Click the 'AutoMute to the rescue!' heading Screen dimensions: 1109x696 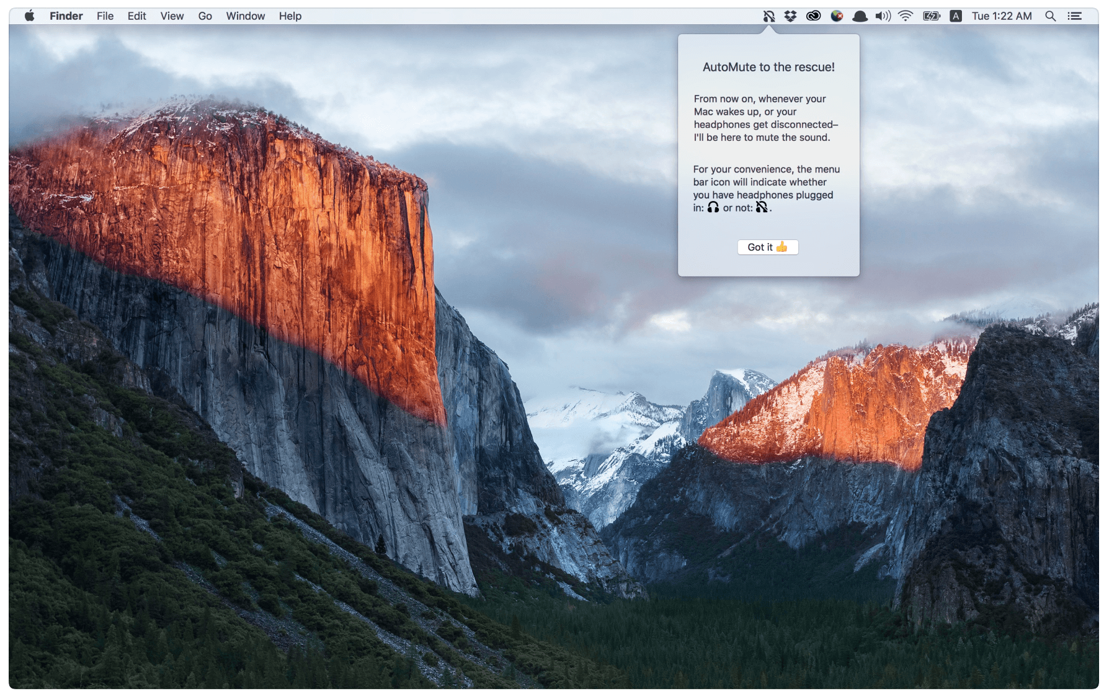(x=768, y=67)
